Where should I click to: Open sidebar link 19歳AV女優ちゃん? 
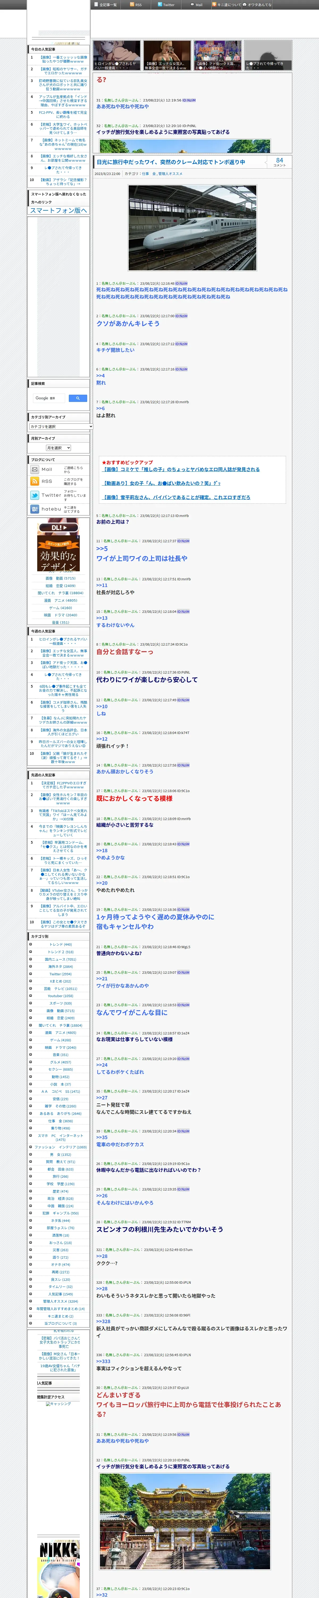(60, 1367)
